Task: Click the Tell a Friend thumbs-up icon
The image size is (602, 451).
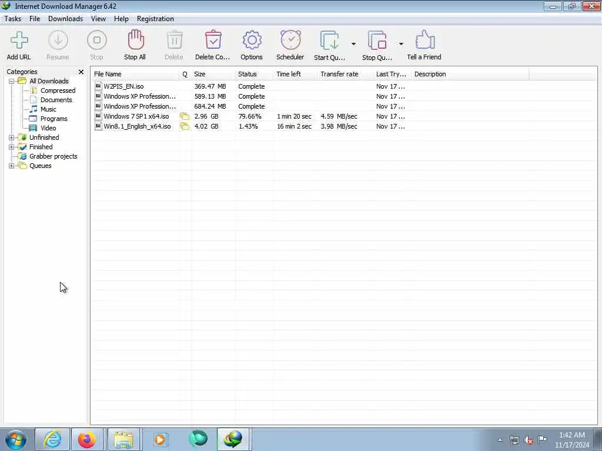Action: [424, 40]
